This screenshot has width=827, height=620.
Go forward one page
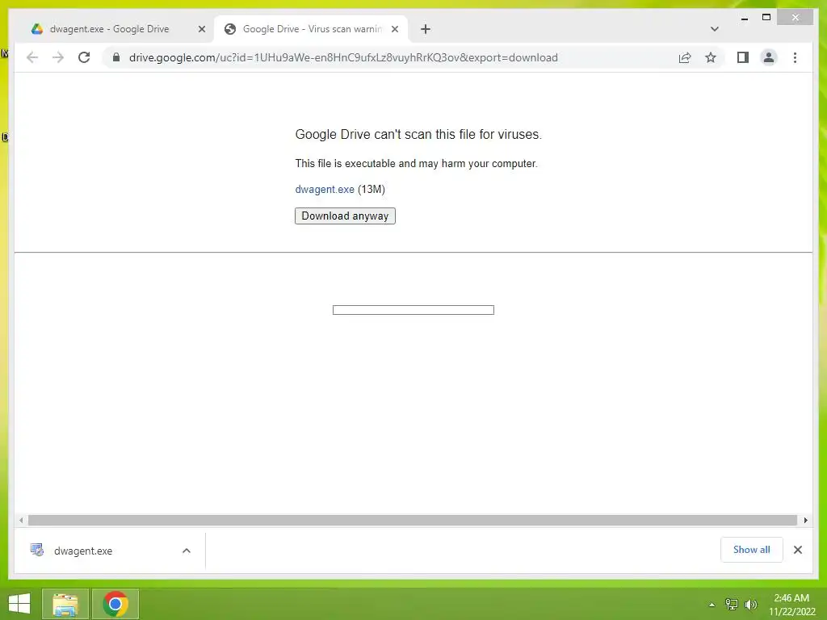pos(58,57)
